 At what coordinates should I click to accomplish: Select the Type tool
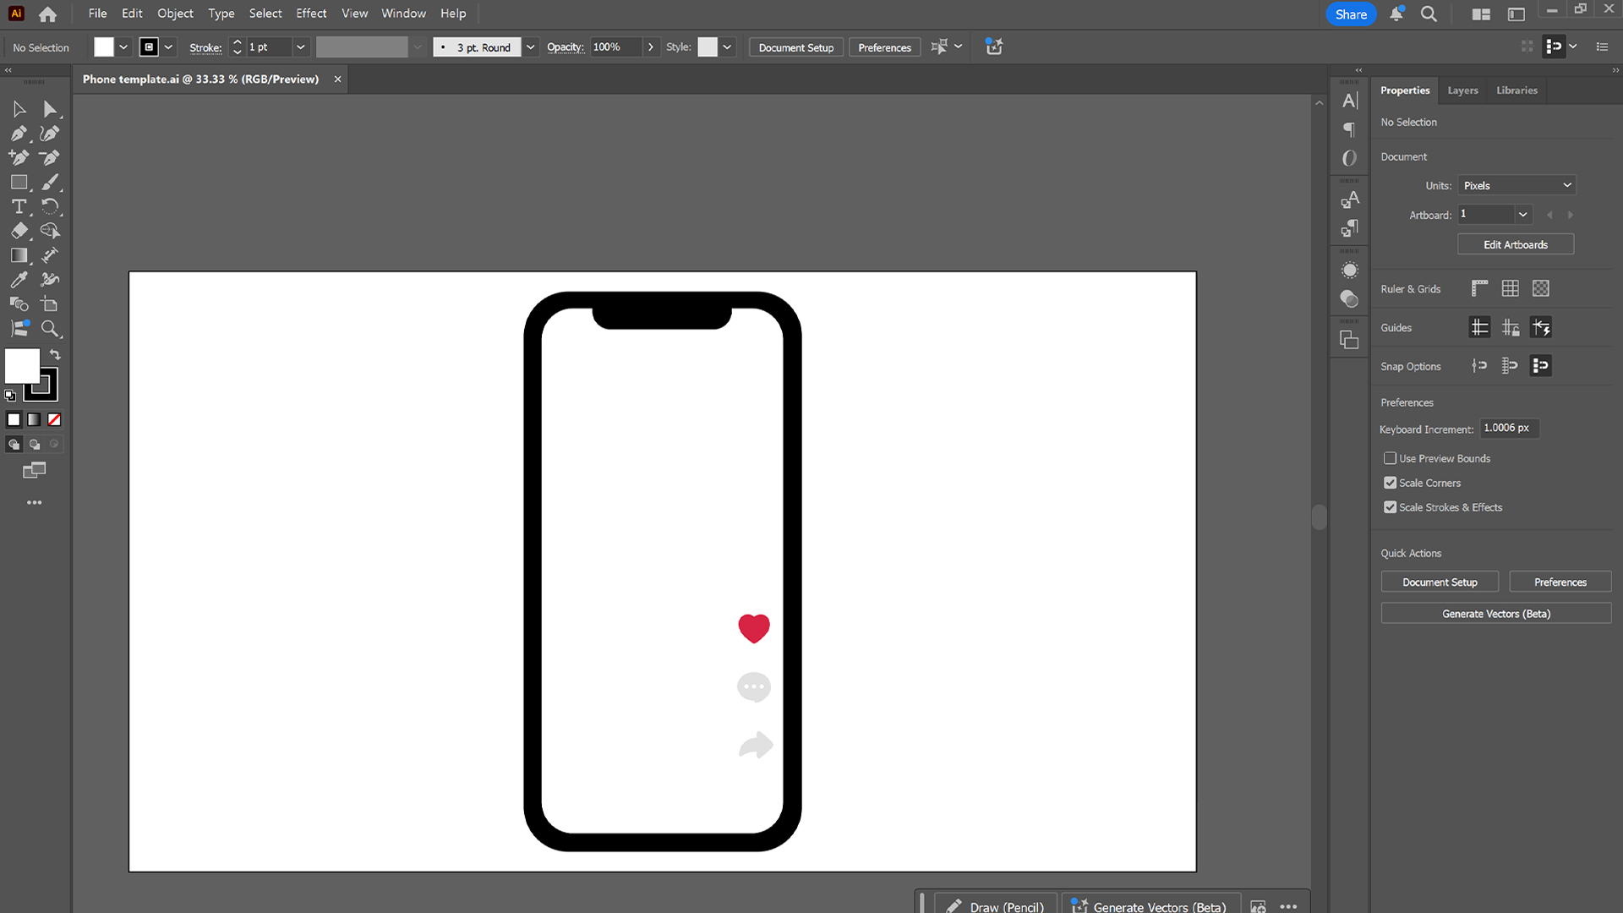pos(19,206)
